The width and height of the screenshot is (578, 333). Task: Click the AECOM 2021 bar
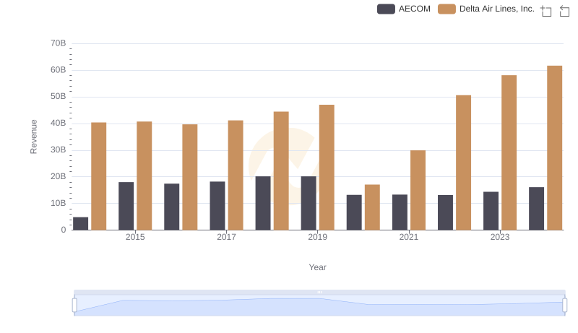(400, 212)
